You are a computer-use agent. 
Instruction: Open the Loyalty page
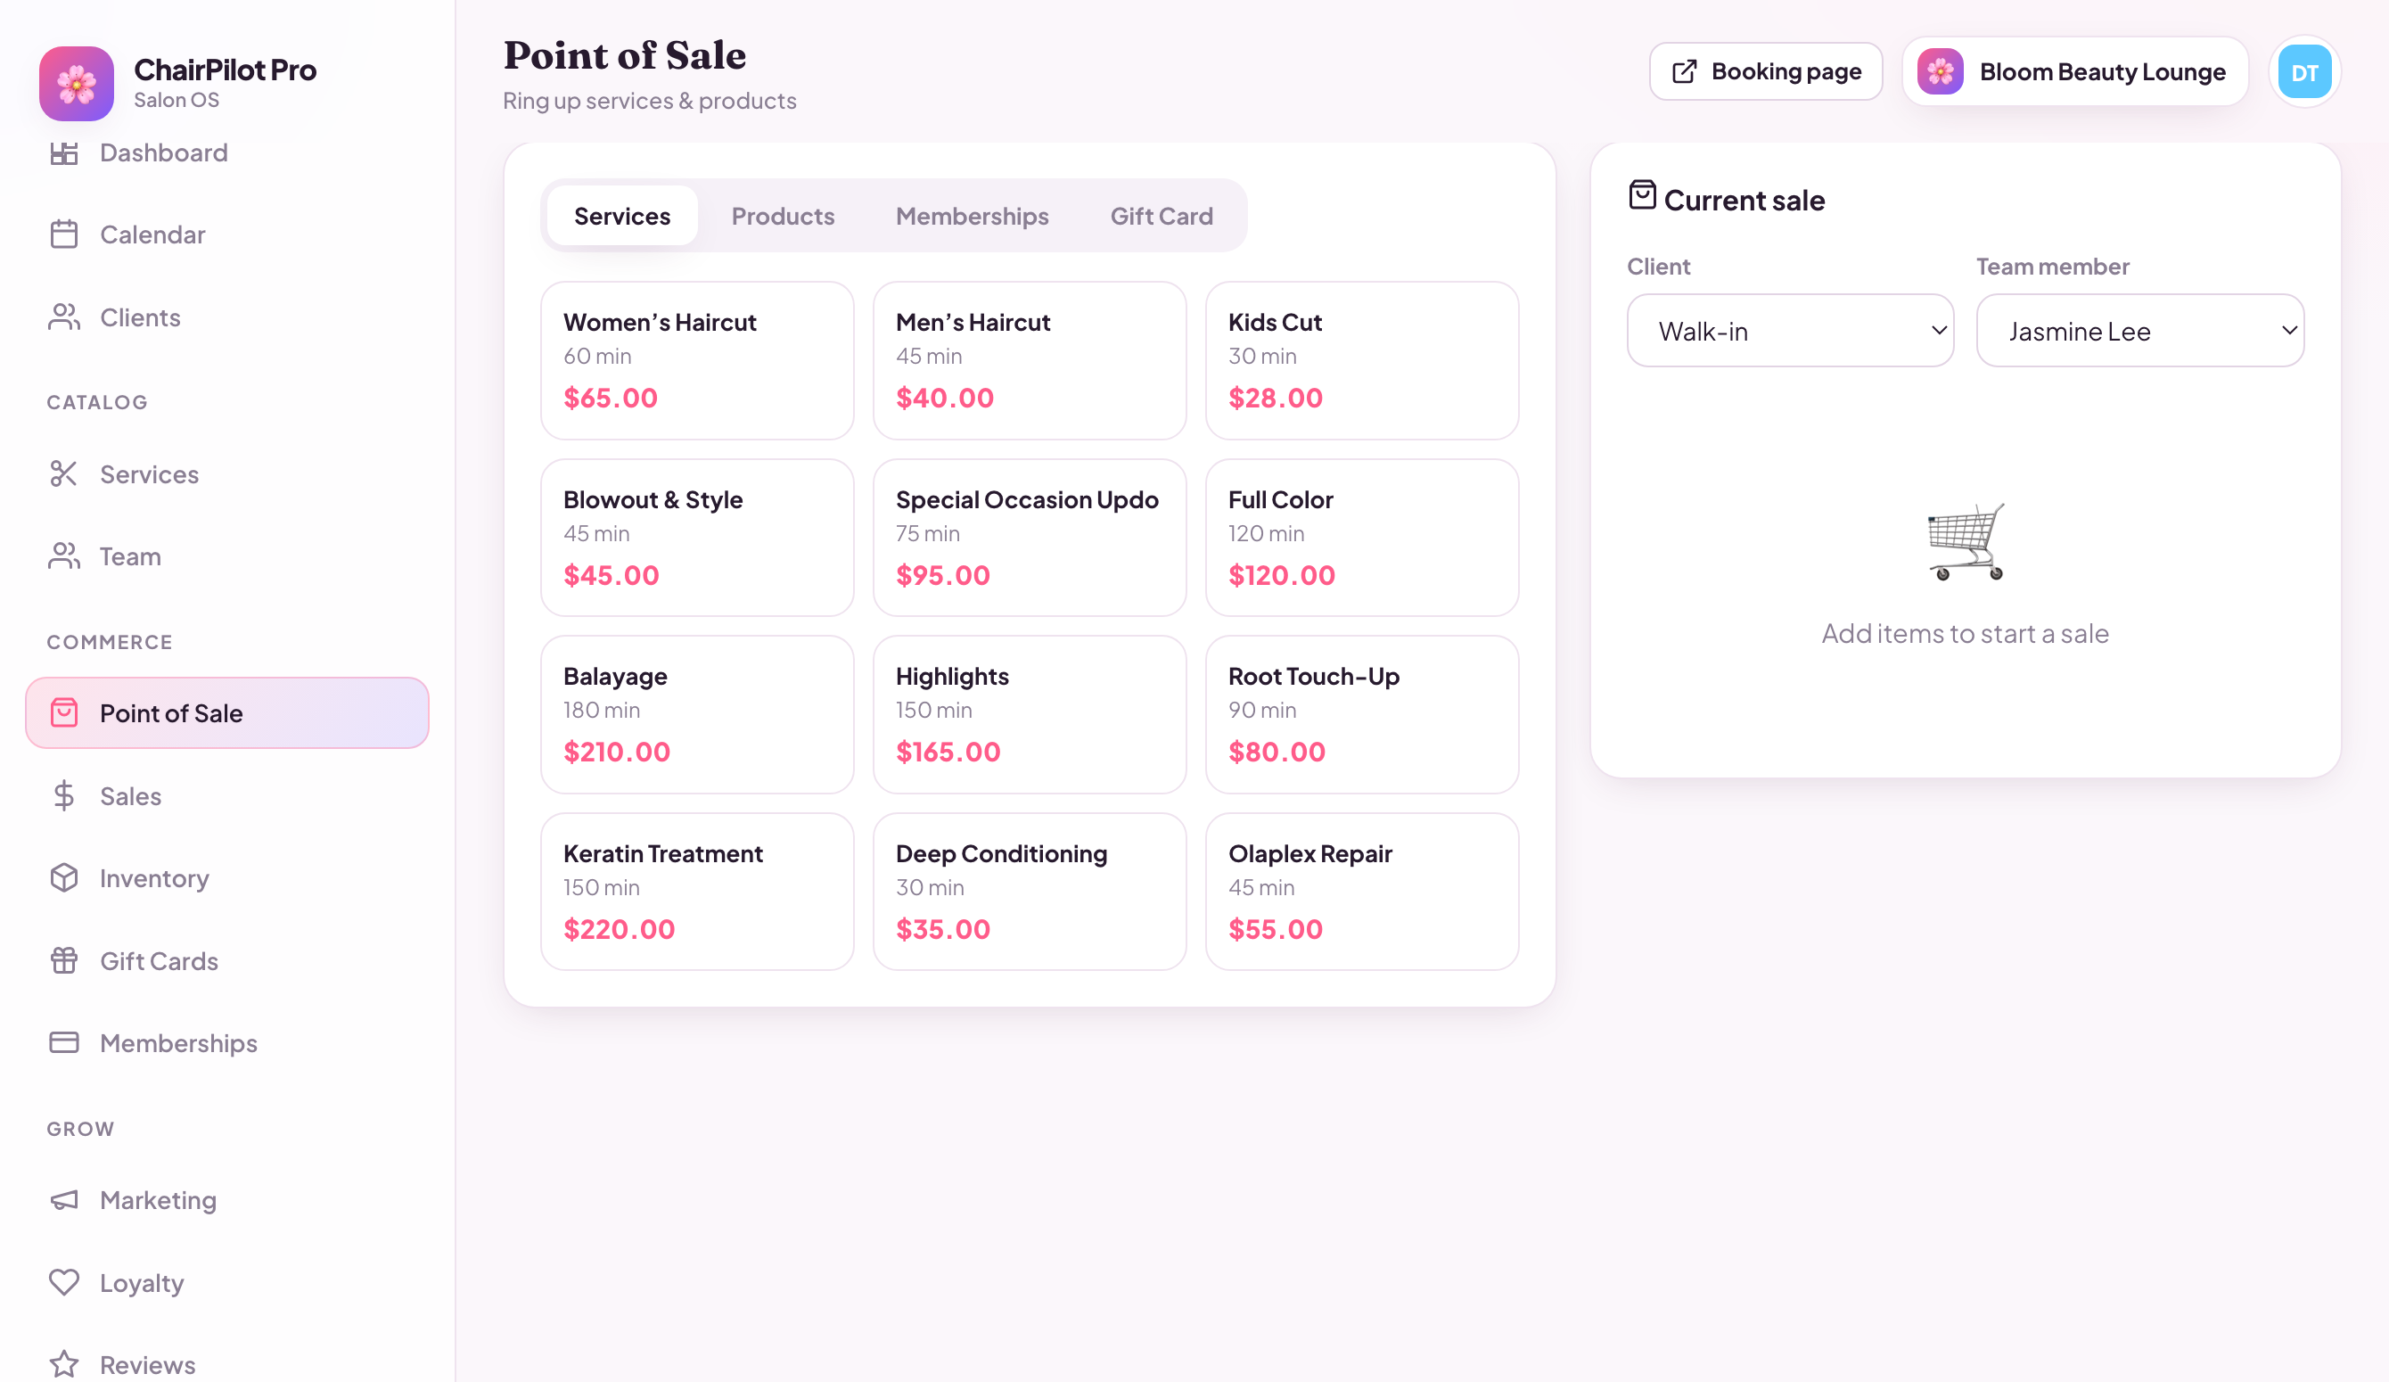(x=226, y=1282)
